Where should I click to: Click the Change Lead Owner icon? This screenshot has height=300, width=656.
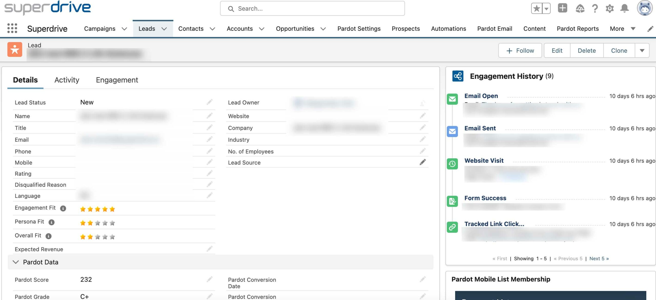pos(423,103)
